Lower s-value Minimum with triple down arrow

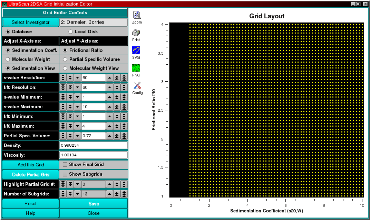click(x=63, y=97)
